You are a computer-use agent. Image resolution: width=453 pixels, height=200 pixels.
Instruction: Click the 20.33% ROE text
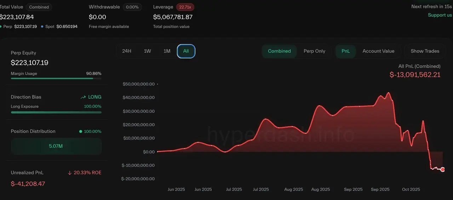point(88,173)
